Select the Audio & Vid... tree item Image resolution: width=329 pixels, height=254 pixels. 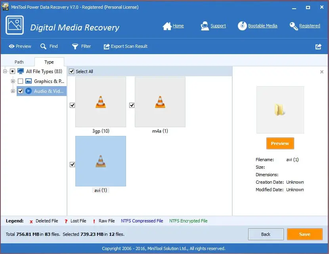[42, 91]
